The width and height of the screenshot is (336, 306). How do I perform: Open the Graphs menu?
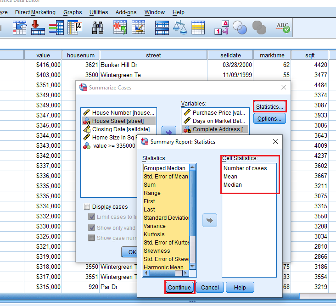tap(73, 12)
